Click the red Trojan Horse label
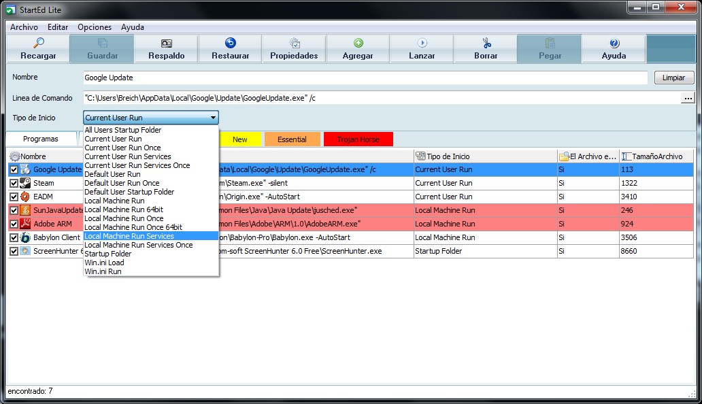The image size is (702, 404). click(358, 139)
